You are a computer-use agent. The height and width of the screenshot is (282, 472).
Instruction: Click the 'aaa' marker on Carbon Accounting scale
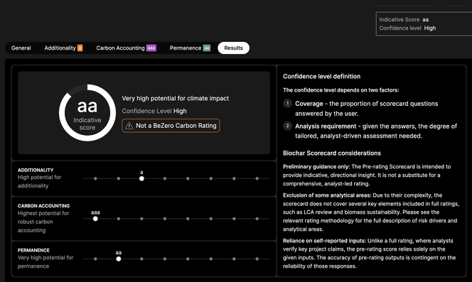pos(95,219)
